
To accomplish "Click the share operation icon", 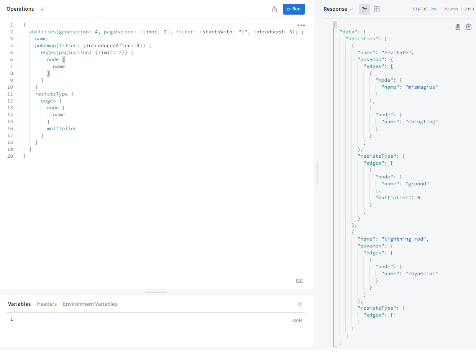I will [274, 9].
